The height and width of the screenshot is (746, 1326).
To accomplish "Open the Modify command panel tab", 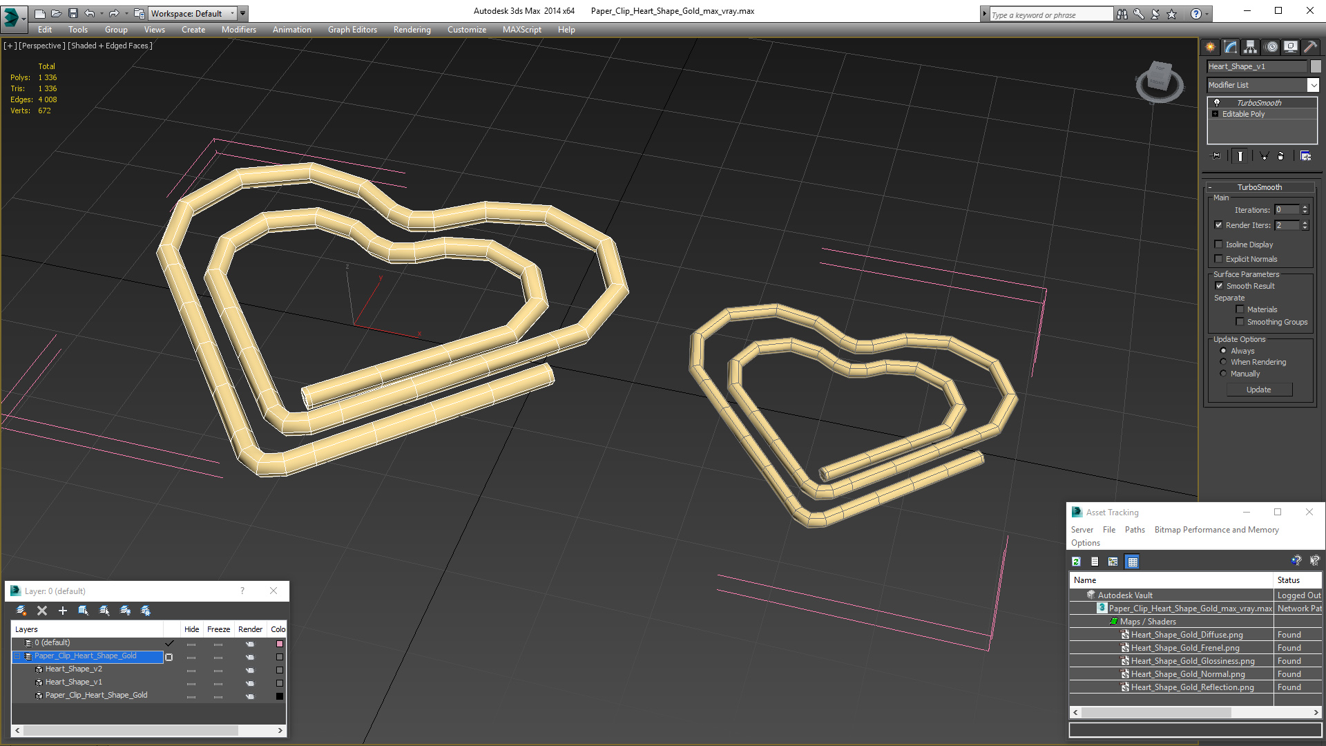I will pyautogui.click(x=1230, y=47).
